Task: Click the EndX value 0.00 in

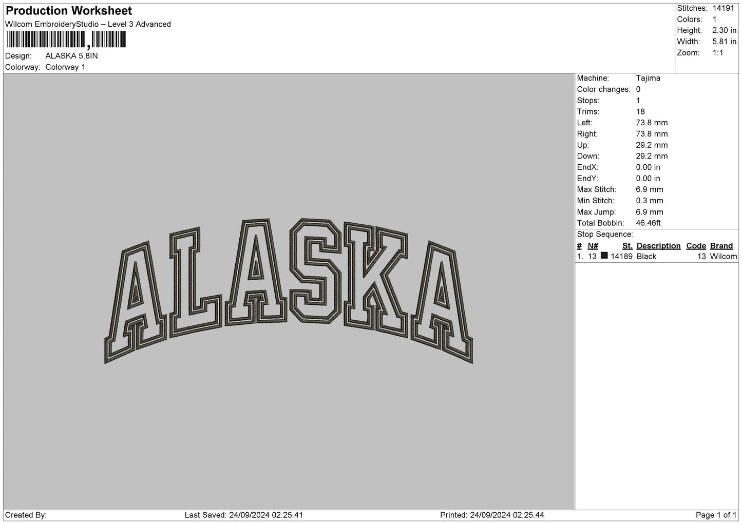Action: coord(648,167)
